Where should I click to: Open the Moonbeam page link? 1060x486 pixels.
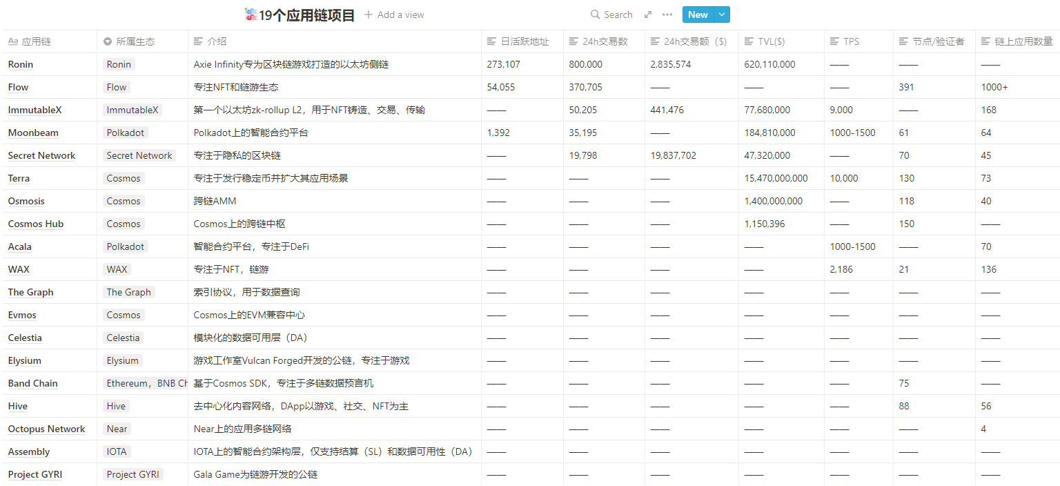point(33,133)
